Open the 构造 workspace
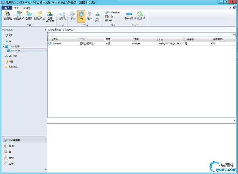This screenshot has height=174, width=238. coord(11,146)
